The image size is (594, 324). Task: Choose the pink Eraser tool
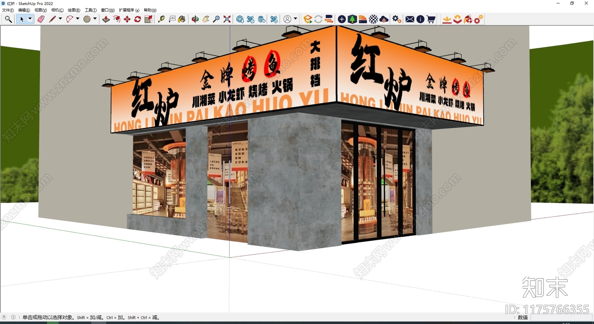pos(41,19)
